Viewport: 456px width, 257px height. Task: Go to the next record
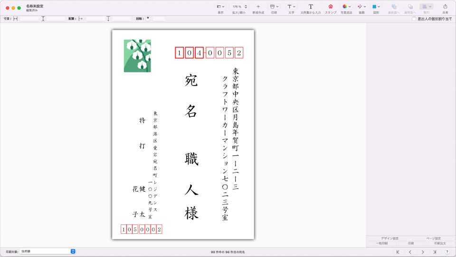423,252
